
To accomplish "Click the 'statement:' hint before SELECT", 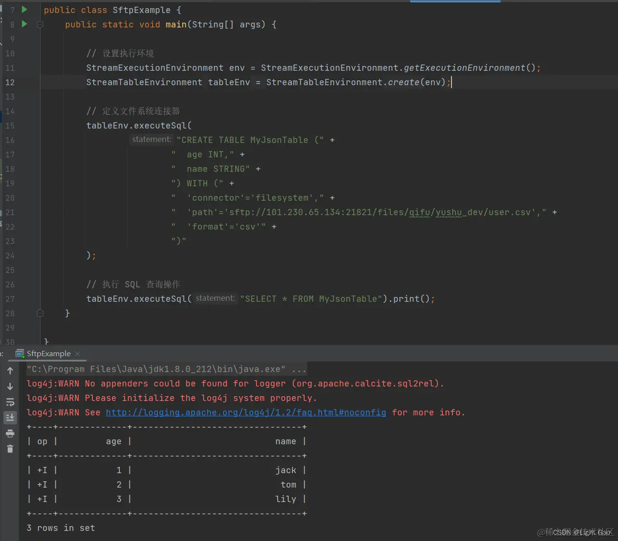I will point(215,298).
